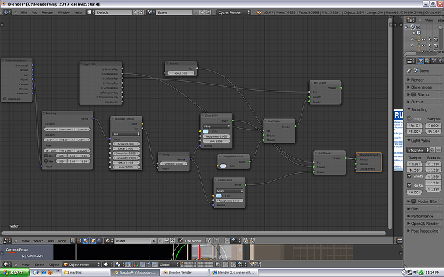
Task: Enable the Max checkbox in Mapping node
Action: coord(46,161)
